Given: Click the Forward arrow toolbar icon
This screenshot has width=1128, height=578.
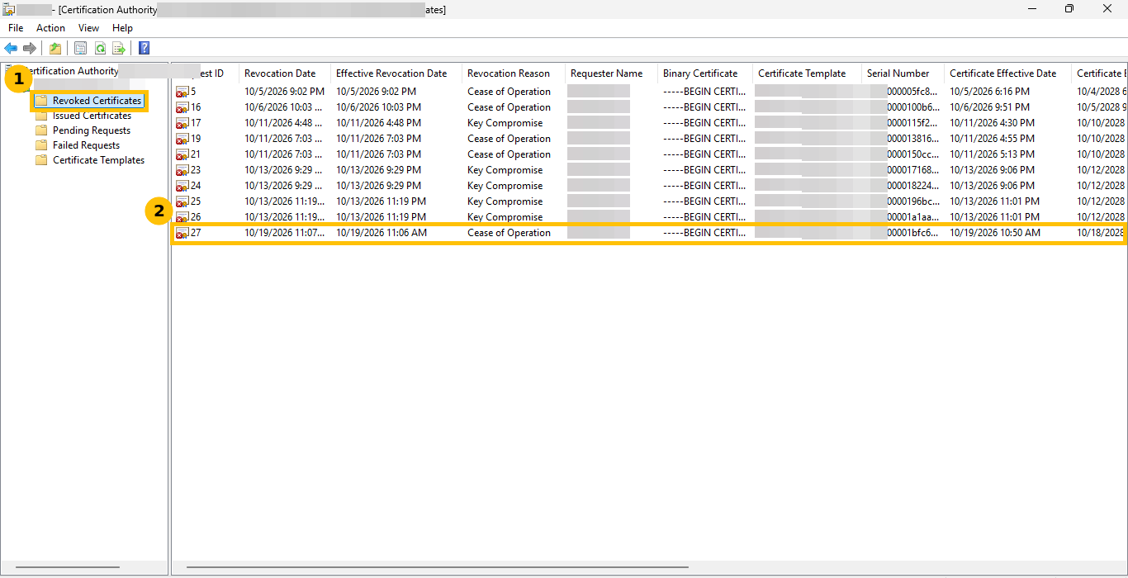Looking at the screenshot, I should (x=30, y=48).
